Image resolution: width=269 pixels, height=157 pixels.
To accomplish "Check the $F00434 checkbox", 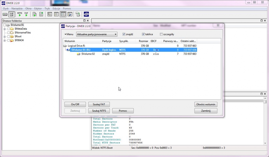I will 9,40.
